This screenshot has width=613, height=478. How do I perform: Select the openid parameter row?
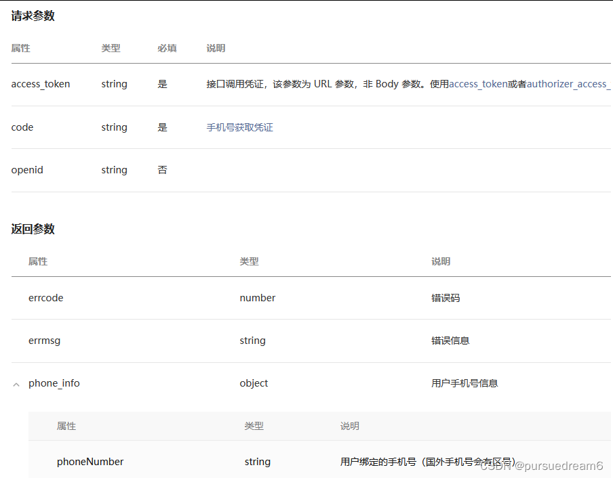pyautogui.click(x=27, y=169)
